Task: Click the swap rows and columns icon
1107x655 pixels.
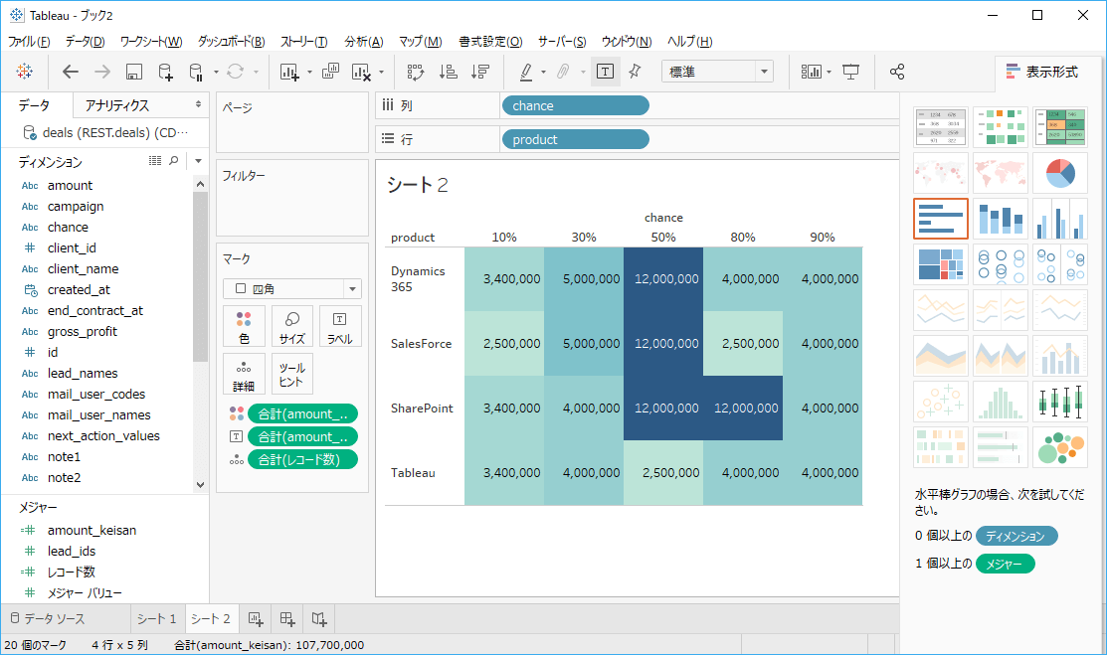Action: pos(416,72)
